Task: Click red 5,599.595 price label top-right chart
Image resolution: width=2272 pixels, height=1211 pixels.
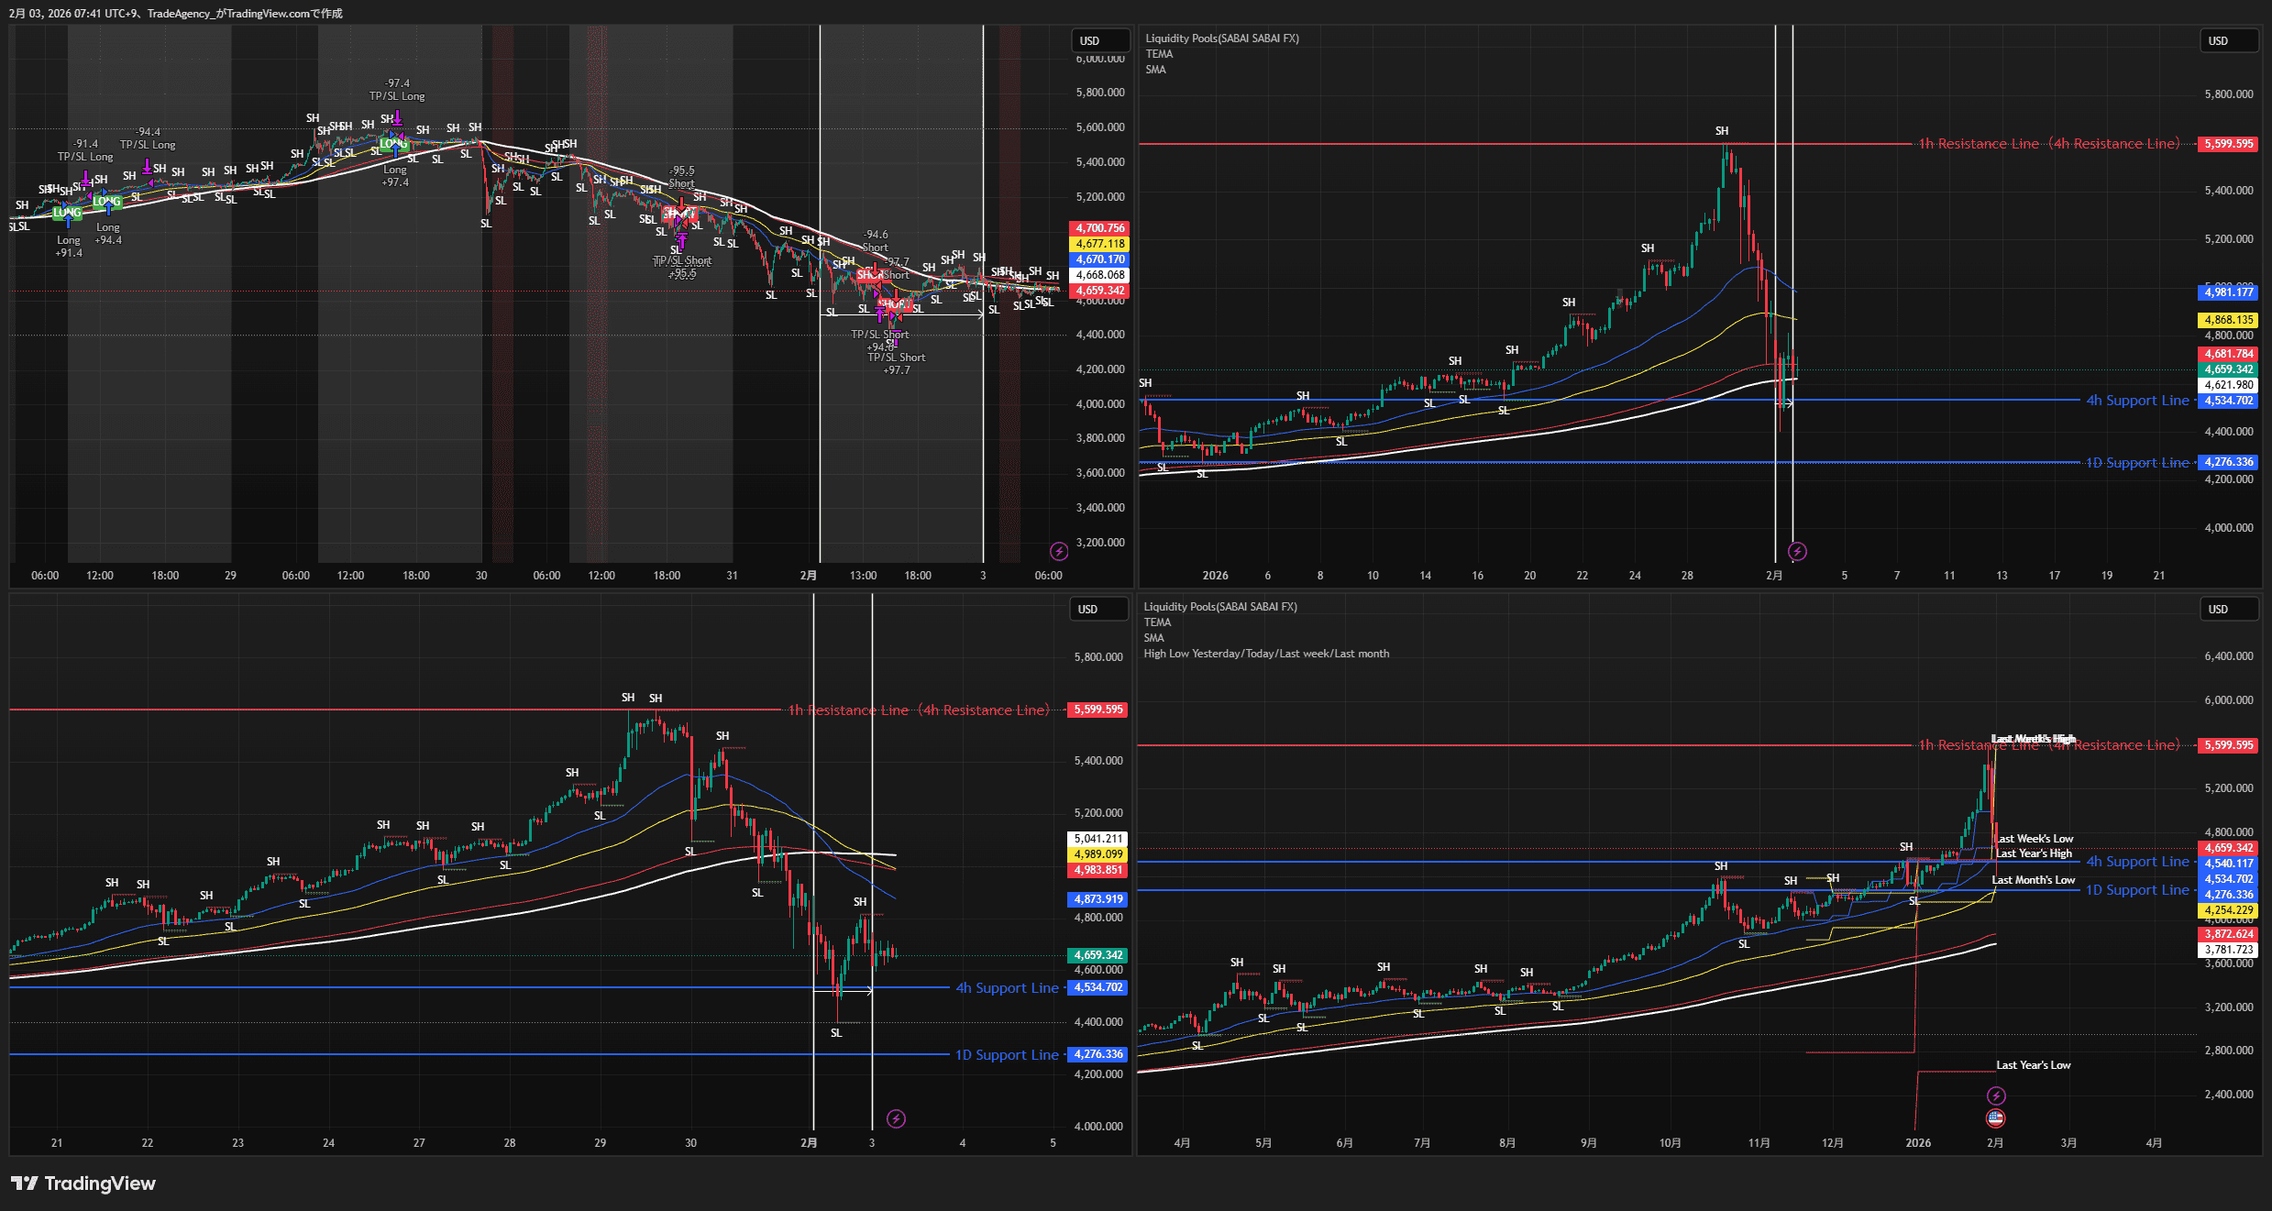Action: pyautogui.click(x=2228, y=144)
